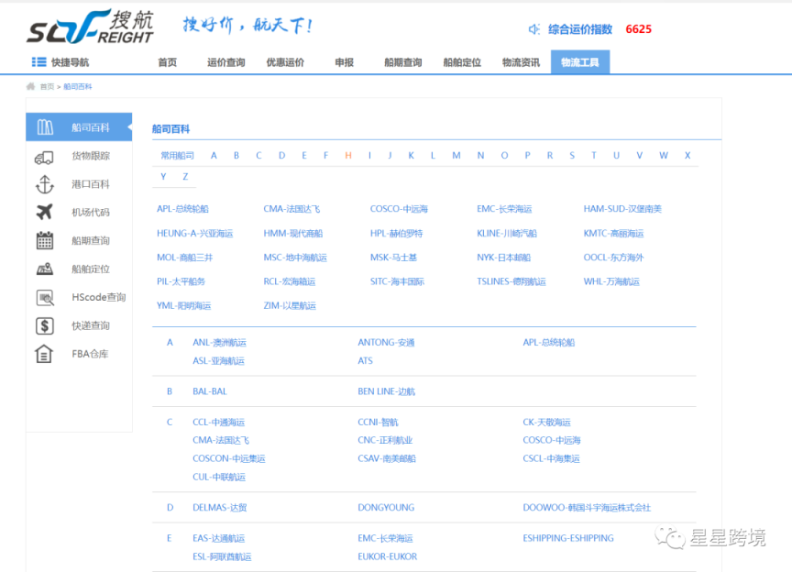This screenshot has height=572, width=792.
Task: Click the home icon in breadcrumb
Action: (31, 86)
